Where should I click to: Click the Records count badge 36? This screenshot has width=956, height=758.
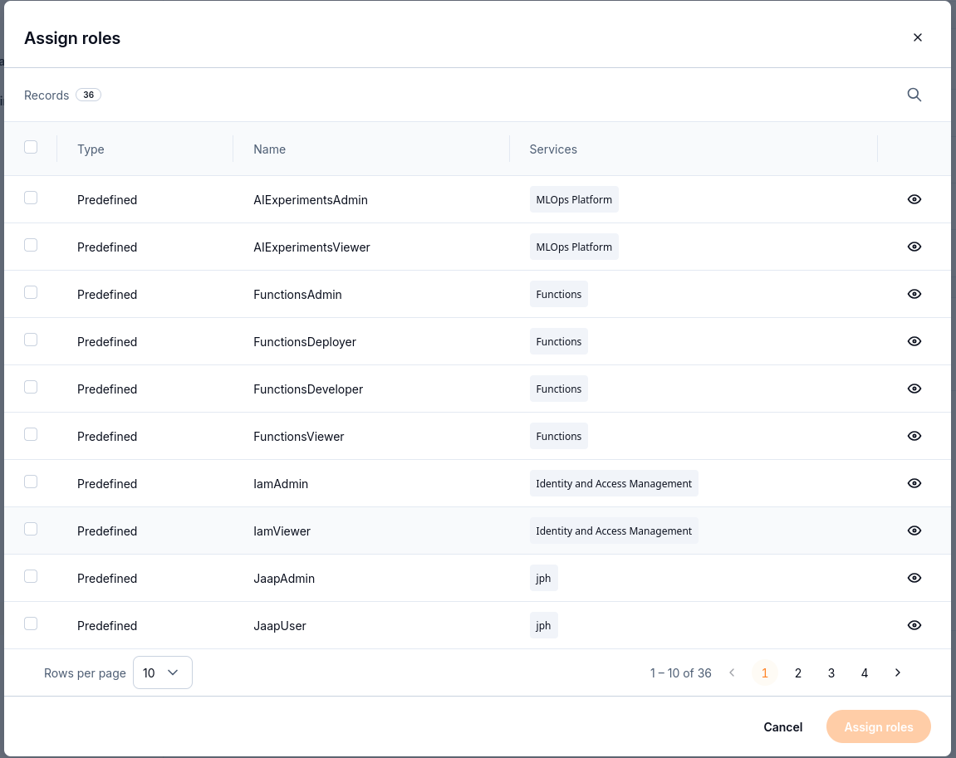click(x=88, y=95)
